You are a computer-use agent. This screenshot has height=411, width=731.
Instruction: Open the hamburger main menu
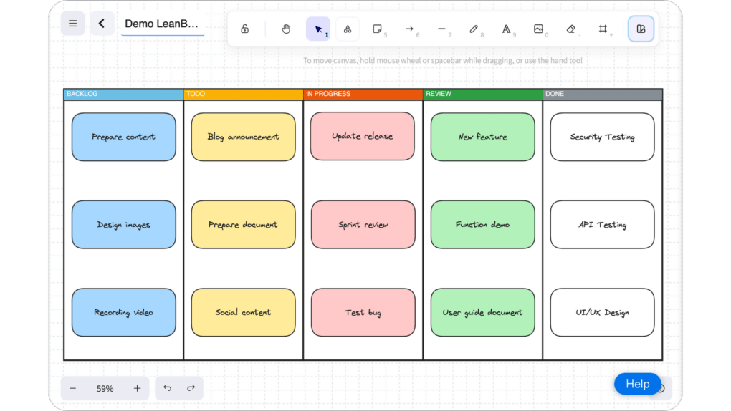point(72,24)
